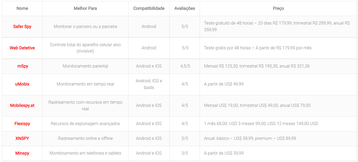Open the Safer Spy link
358x162 pixels.
point(22,27)
